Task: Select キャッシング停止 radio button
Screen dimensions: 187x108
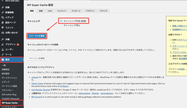Action: coord(61,25)
